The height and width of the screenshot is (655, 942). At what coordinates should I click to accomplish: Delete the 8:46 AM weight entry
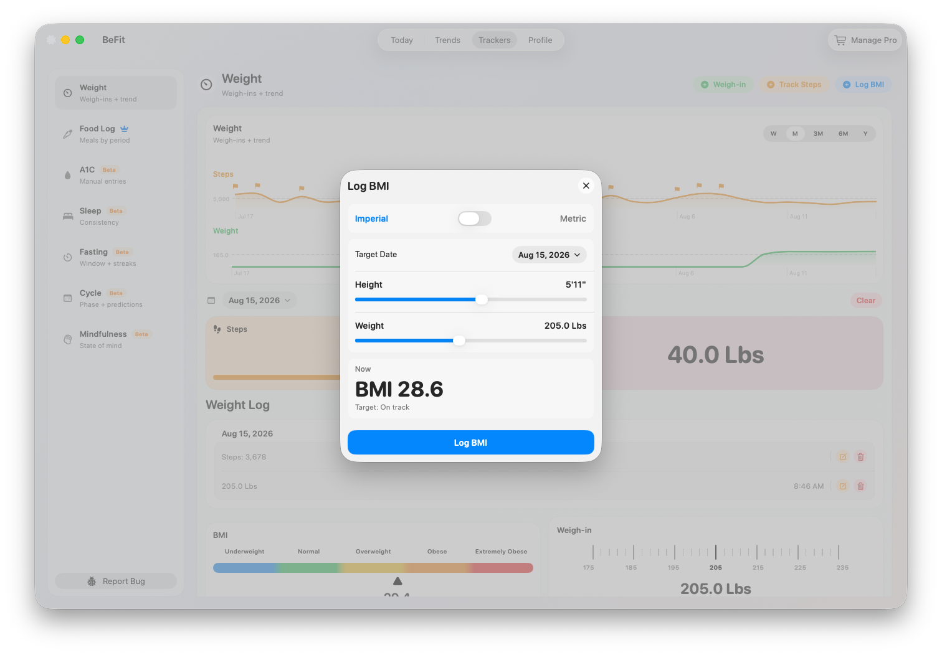(860, 486)
